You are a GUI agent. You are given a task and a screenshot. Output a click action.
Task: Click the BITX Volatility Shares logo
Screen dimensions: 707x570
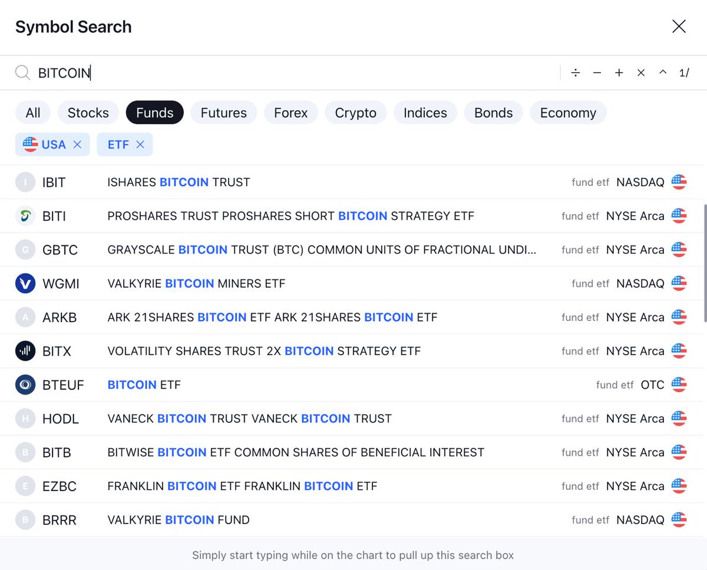click(x=25, y=351)
